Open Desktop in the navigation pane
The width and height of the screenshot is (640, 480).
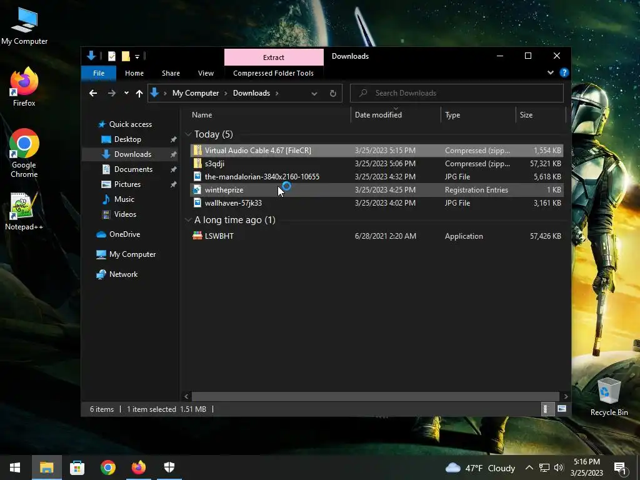(127, 139)
